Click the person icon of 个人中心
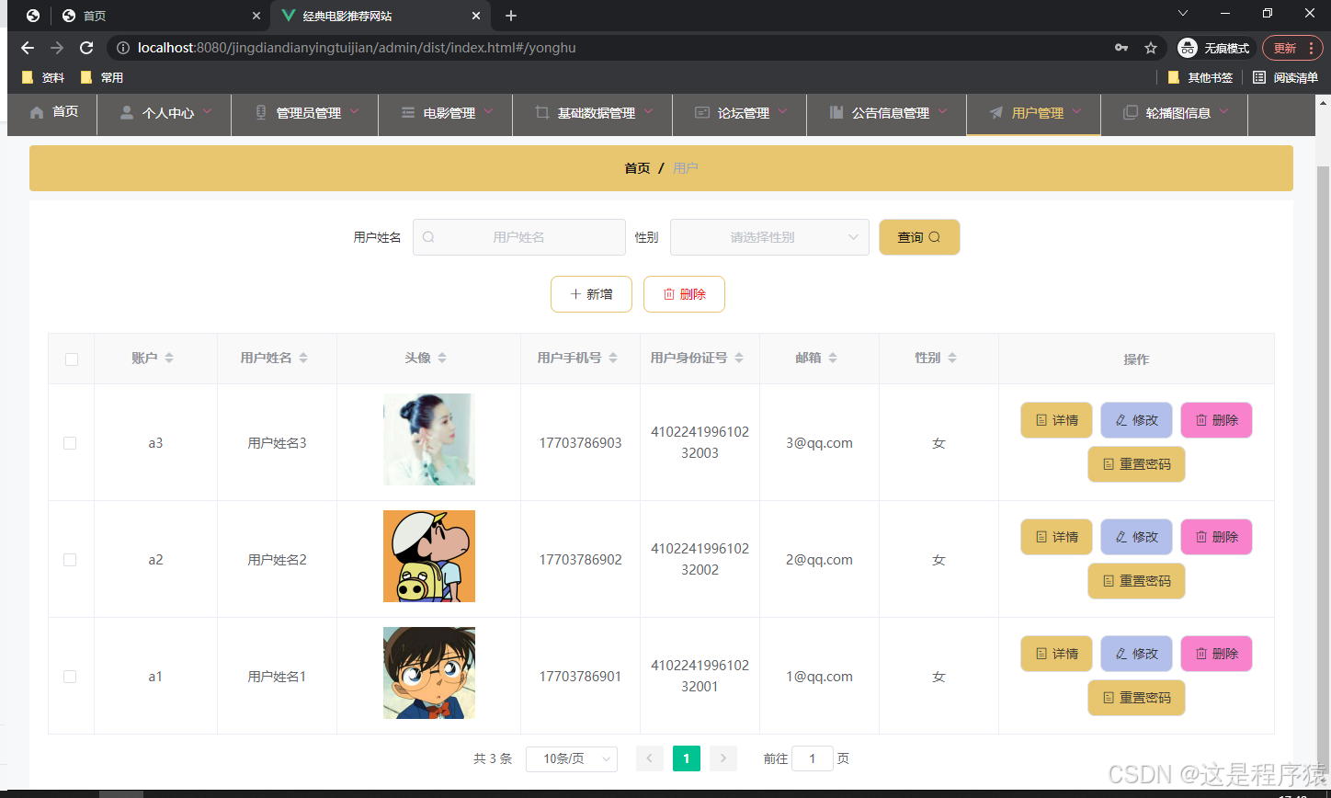This screenshot has height=798, width=1331. pyautogui.click(x=127, y=112)
